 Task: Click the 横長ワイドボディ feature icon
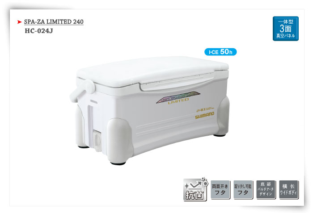pyautogui.click(x=289, y=190)
